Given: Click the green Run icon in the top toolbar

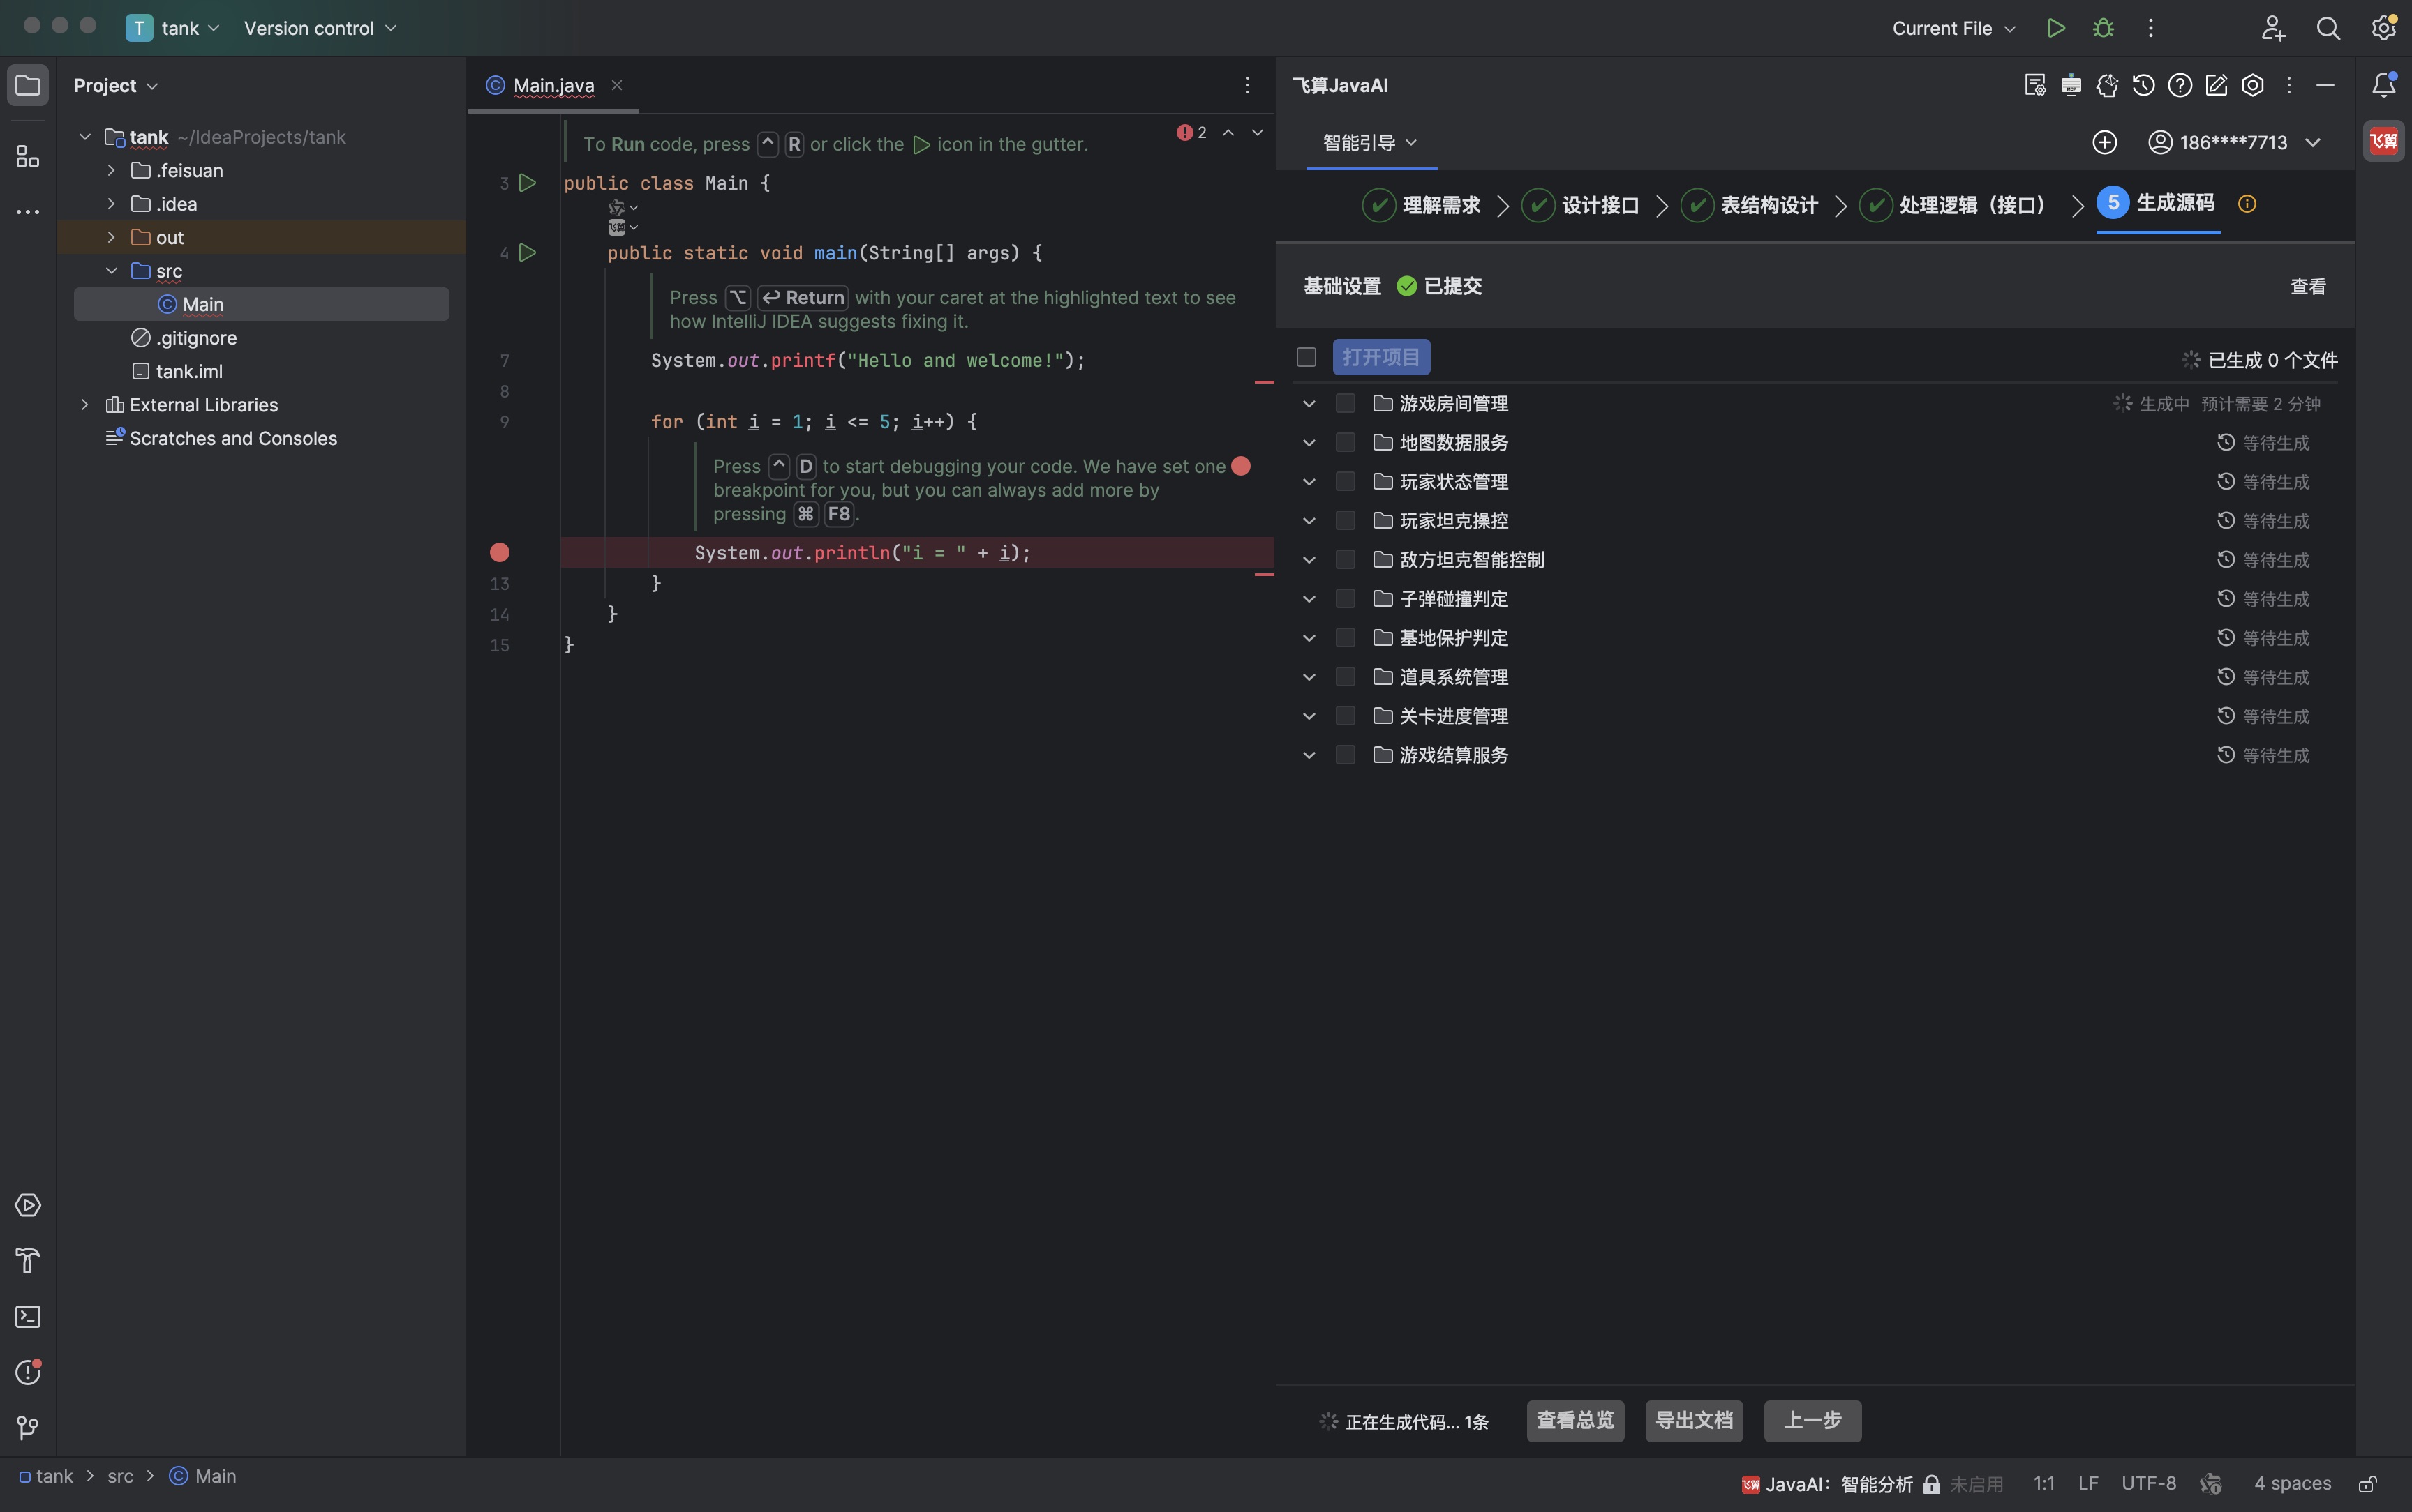Looking at the screenshot, I should [2056, 28].
